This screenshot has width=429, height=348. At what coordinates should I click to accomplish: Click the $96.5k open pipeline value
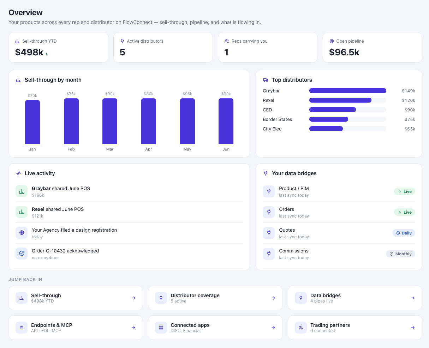[x=344, y=52]
